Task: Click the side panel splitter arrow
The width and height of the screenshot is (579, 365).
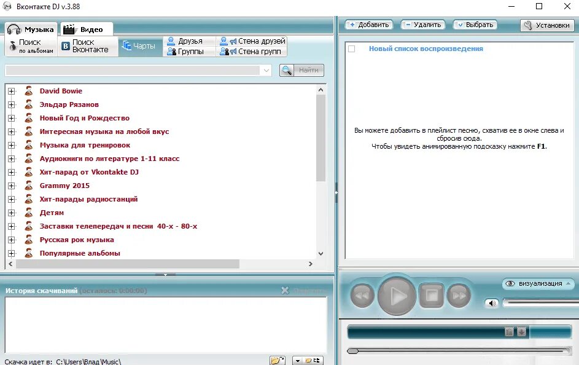Action: [x=336, y=192]
